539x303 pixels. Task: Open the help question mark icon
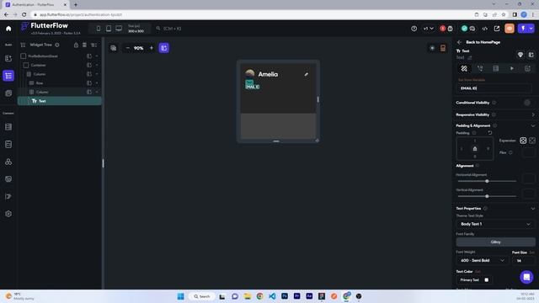tap(414, 29)
